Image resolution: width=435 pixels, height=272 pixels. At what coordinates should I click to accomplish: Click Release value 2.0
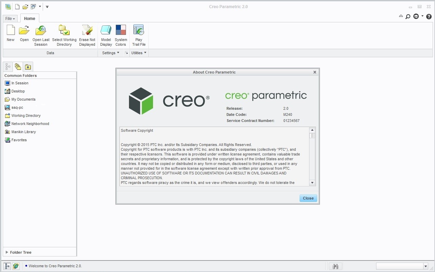[x=286, y=108]
